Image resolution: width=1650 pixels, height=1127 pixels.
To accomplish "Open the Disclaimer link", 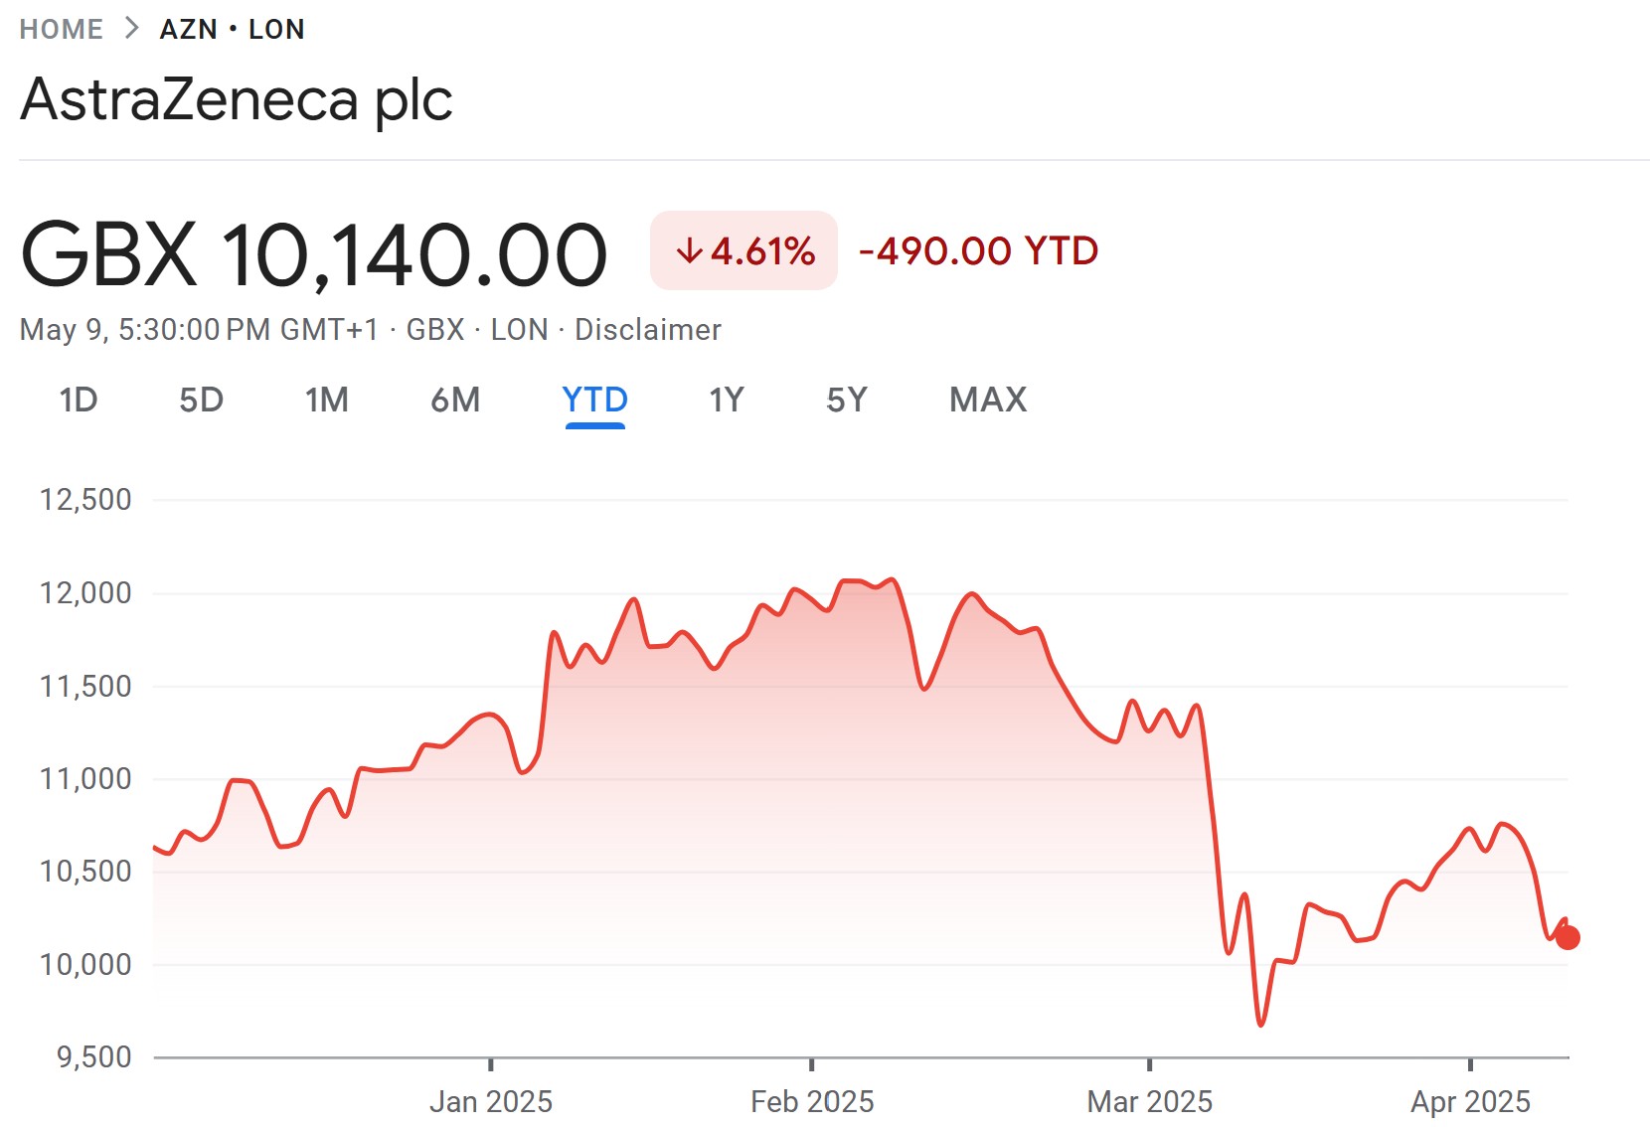I will [648, 329].
